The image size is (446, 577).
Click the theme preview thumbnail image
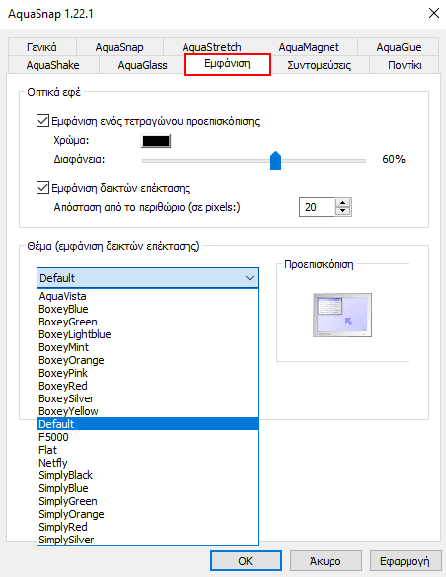[342, 315]
